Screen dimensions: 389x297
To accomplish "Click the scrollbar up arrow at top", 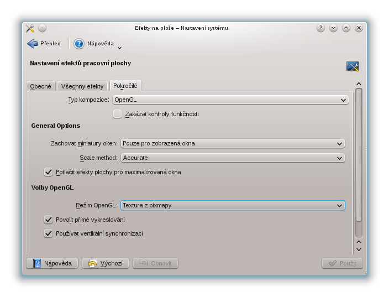I will [359, 84].
